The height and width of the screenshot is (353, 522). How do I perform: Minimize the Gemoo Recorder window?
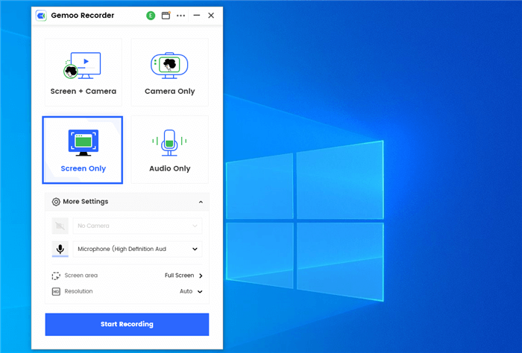(x=197, y=16)
